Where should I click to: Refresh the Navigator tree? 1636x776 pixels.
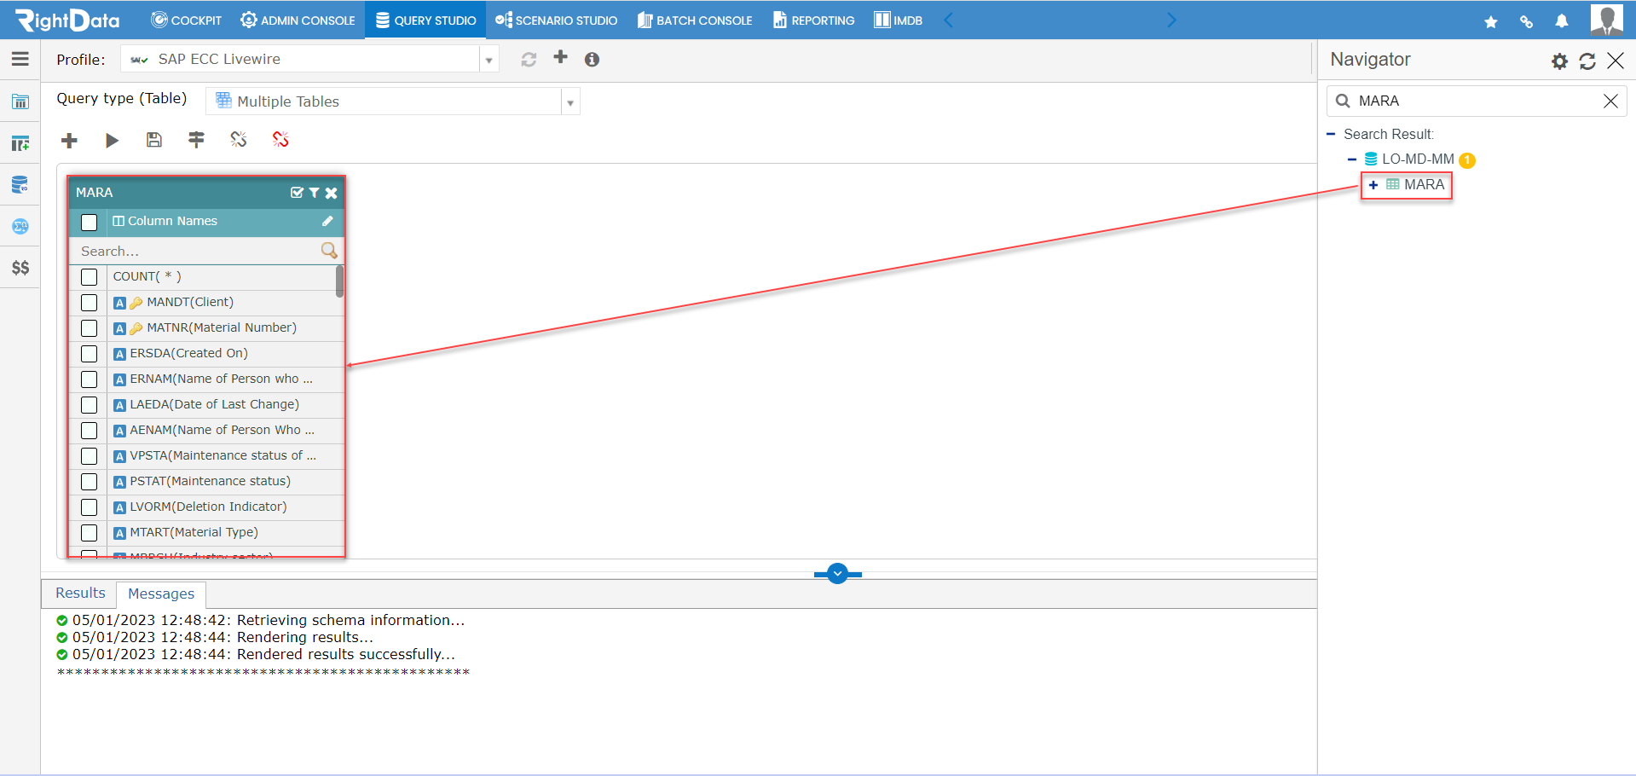(1587, 61)
